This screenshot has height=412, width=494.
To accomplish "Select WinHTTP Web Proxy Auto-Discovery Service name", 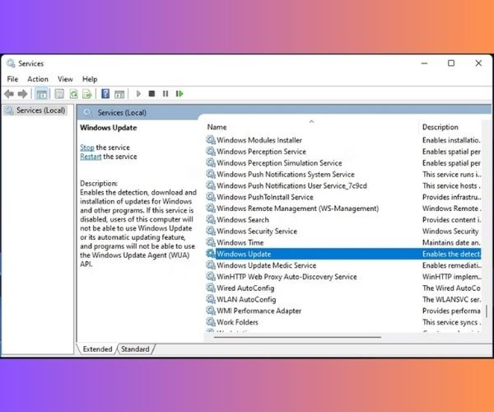I will (x=287, y=277).
